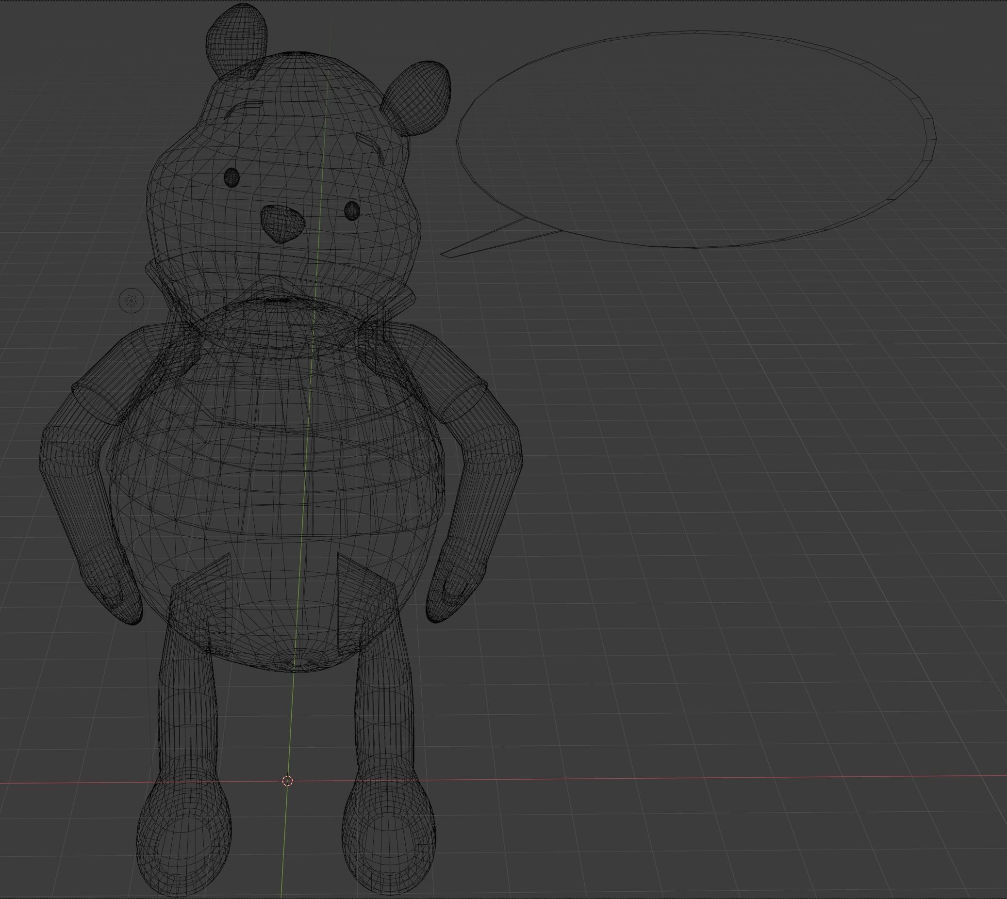The width and height of the screenshot is (1007, 899).
Task: Select the point light object icon
Action: [x=132, y=300]
